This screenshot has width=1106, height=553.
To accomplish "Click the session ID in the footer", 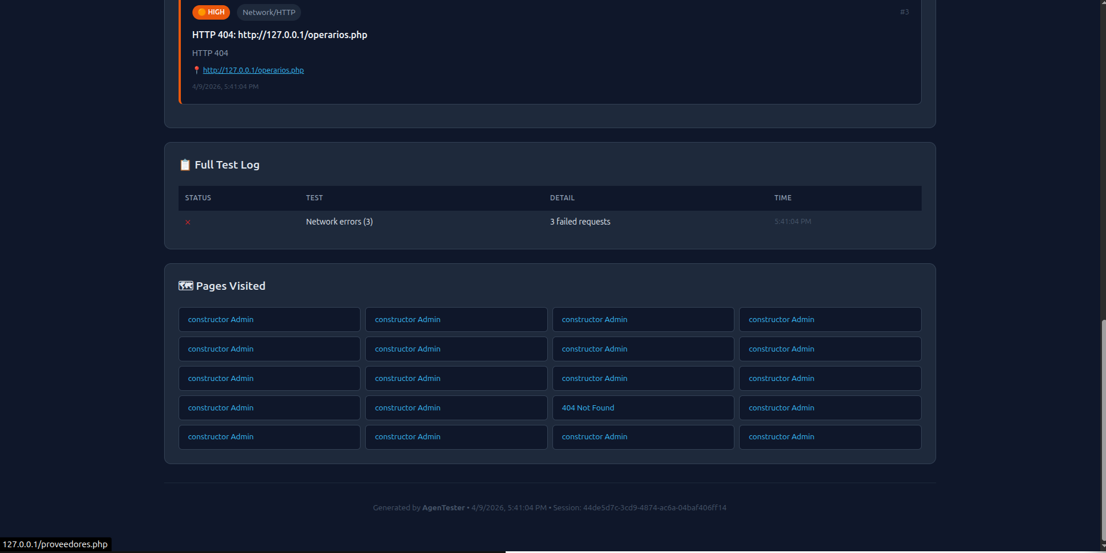I will coord(654,507).
